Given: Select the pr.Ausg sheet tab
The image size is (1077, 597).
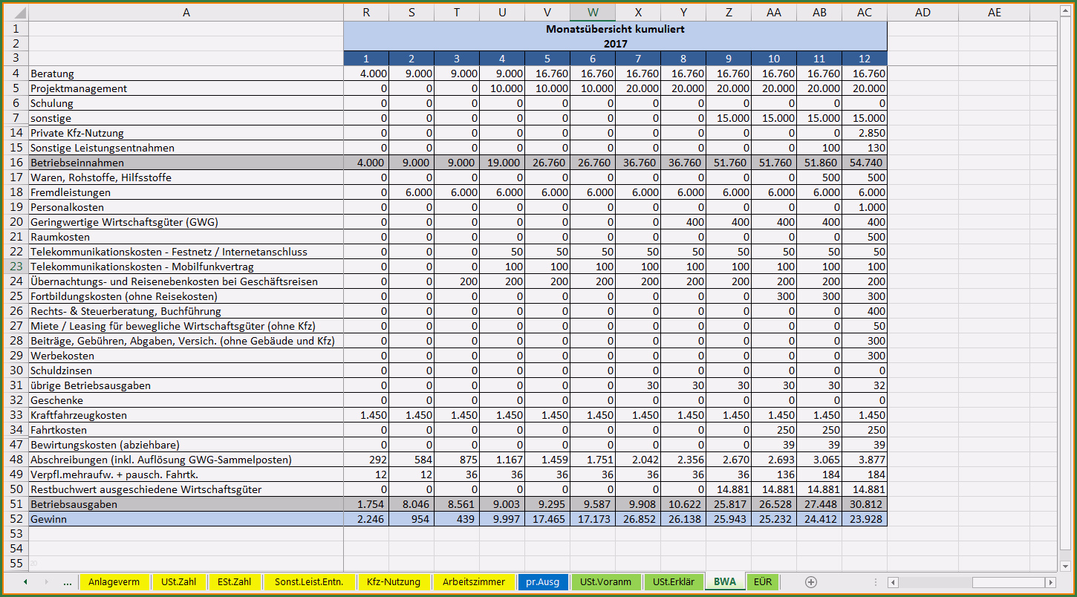Looking at the screenshot, I should 543,582.
